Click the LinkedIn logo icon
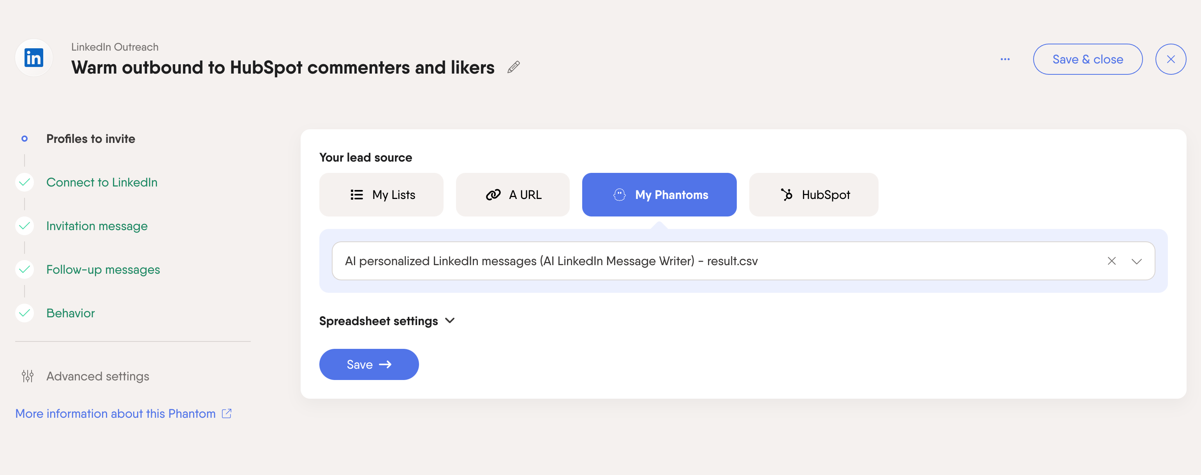 click(33, 58)
